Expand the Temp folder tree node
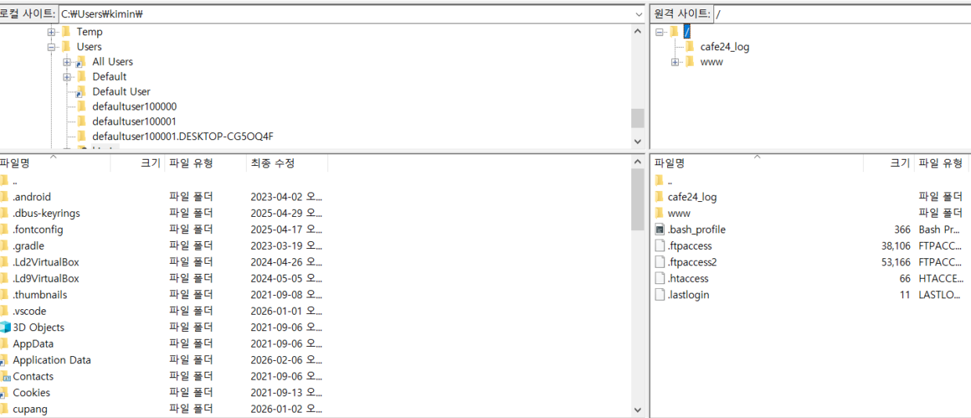The height and width of the screenshot is (418, 971). (52, 32)
